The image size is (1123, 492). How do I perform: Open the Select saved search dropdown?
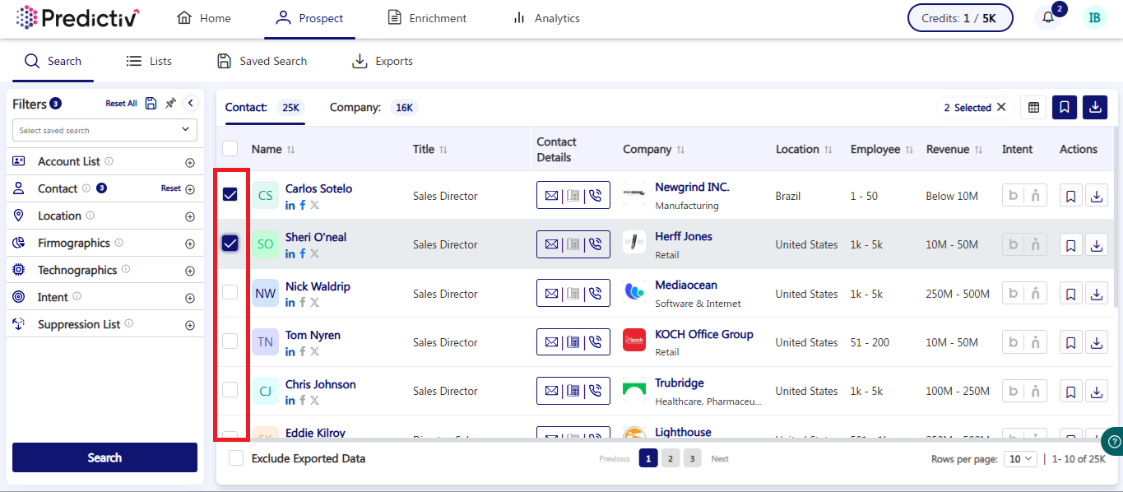pyautogui.click(x=104, y=130)
